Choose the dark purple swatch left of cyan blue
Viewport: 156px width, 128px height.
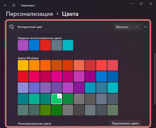click(79, 88)
